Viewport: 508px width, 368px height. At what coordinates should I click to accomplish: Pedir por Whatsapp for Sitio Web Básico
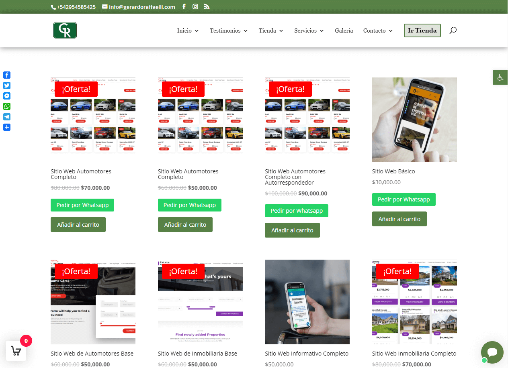tap(404, 199)
